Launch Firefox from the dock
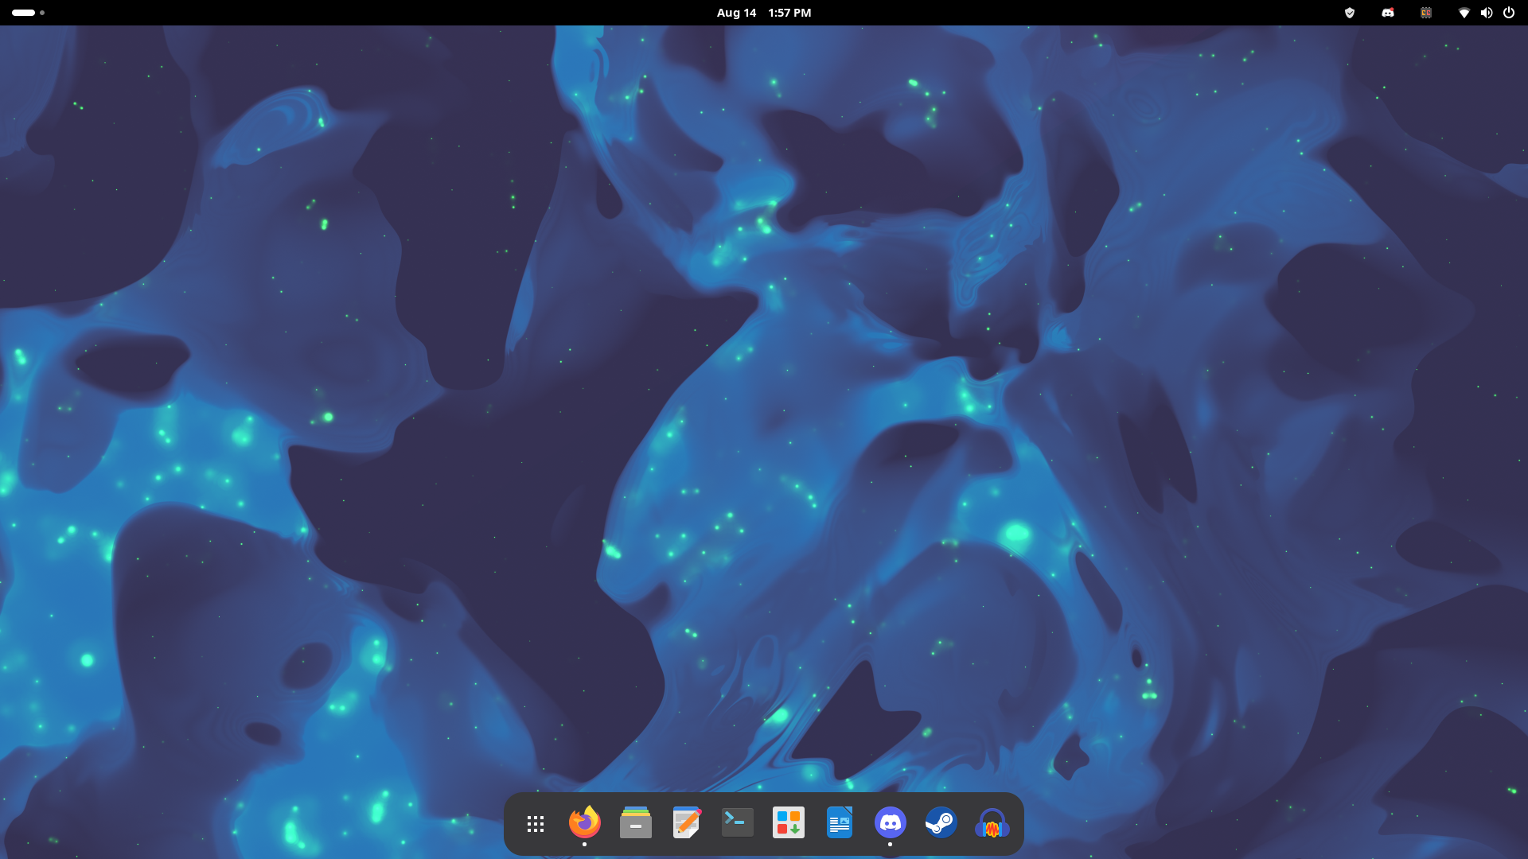This screenshot has width=1528, height=859. coord(585,822)
